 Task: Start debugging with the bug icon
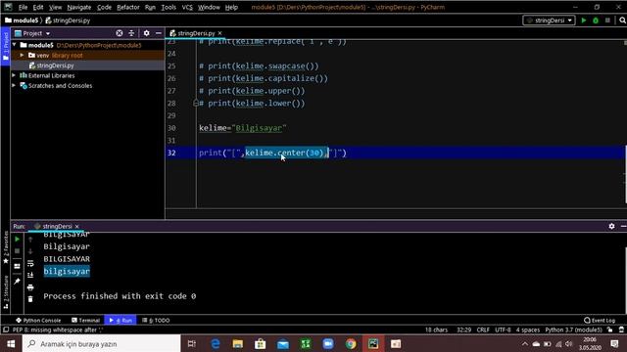[x=596, y=21]
